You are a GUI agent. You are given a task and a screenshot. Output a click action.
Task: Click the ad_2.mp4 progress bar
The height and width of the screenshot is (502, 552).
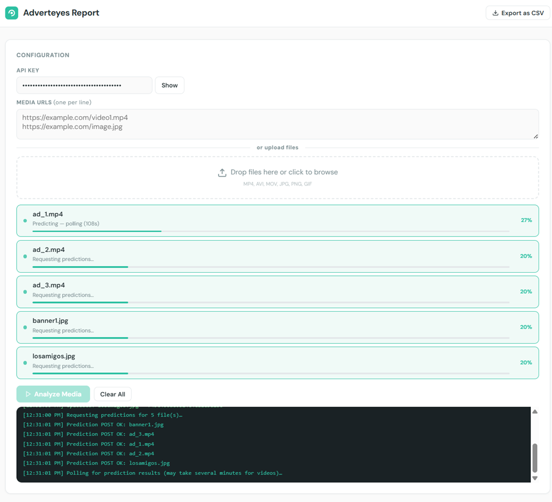(271, 267)
